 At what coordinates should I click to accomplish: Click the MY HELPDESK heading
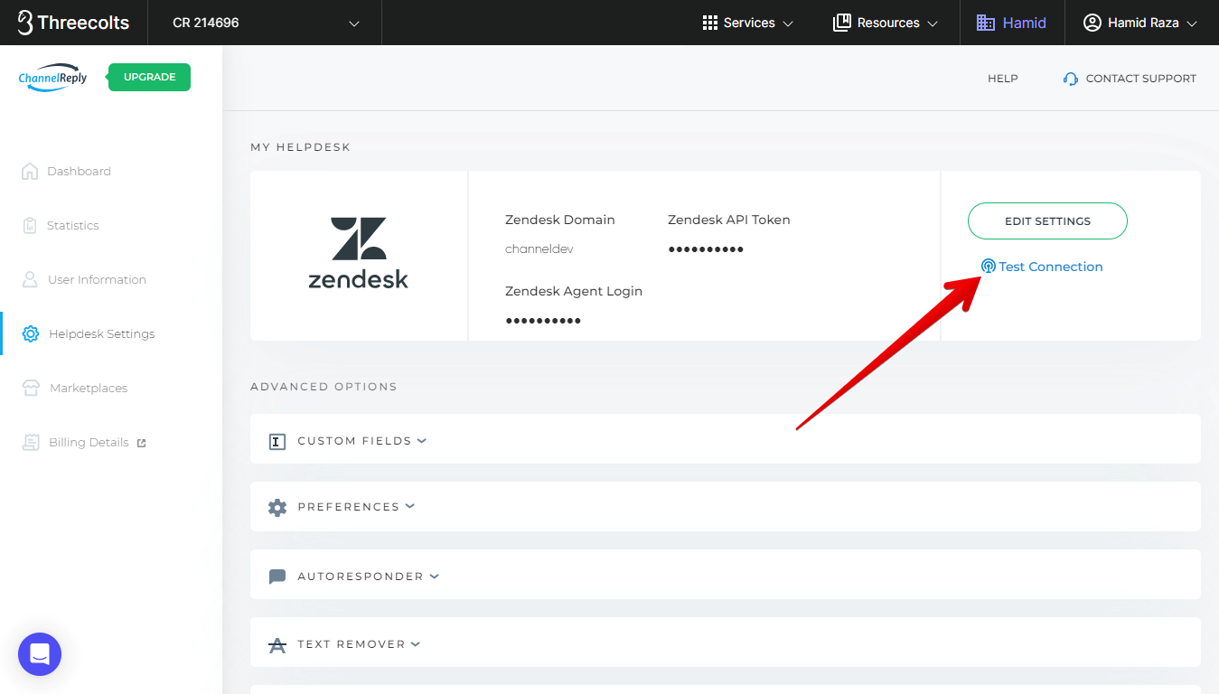point(300,147)
